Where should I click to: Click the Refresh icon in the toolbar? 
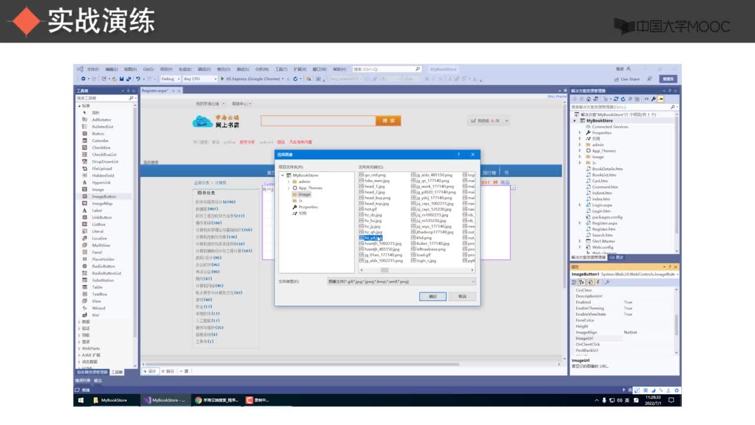click(295, 79)
